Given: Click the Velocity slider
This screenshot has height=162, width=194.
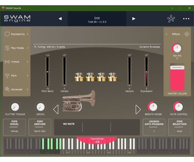Looking at the screenshot, I should 129,72.
